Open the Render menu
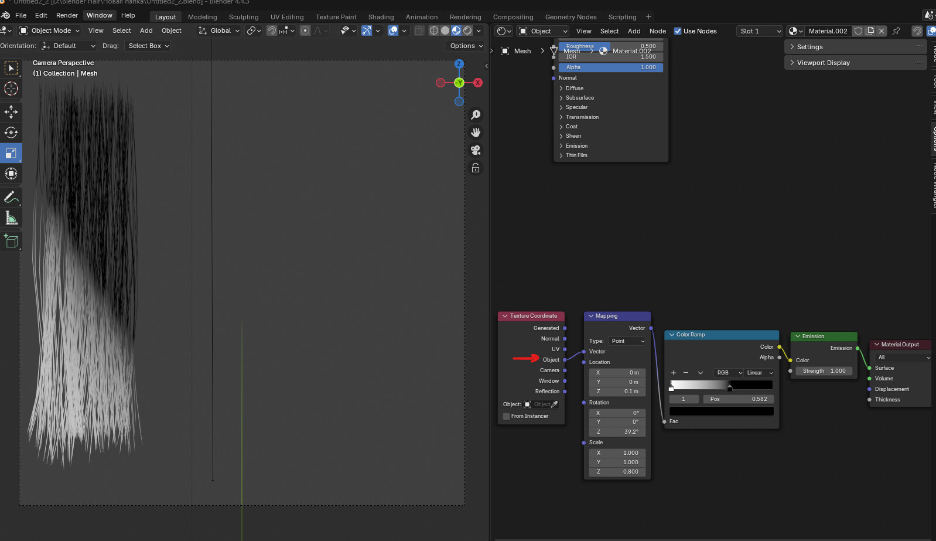 (x=67, y=15)
